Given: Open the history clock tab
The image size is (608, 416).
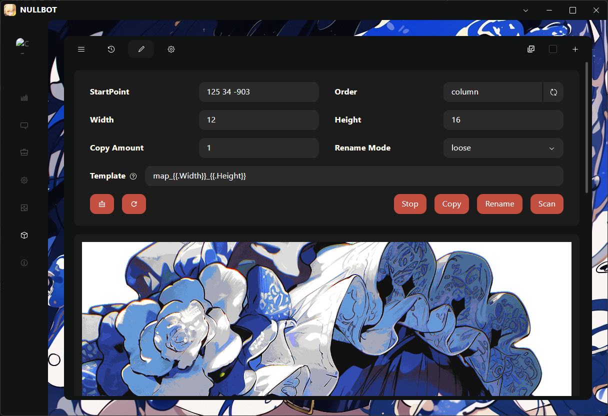Looking at the screenshot, I should [x=111, y=49].
